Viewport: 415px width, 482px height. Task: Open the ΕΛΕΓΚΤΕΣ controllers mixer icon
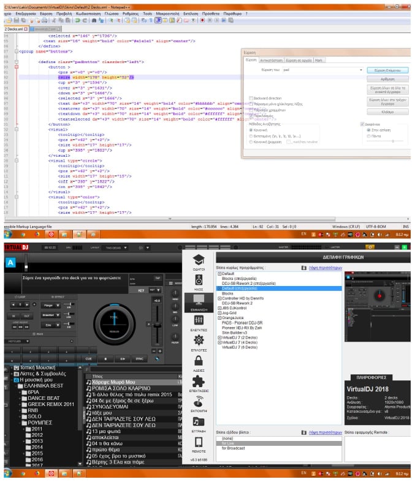tap(199, 320)
